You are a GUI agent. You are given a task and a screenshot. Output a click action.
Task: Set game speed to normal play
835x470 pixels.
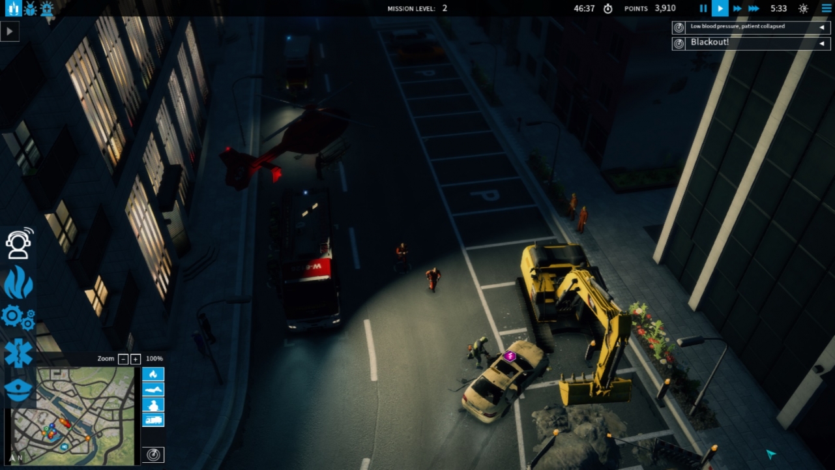tap(720, 8)
